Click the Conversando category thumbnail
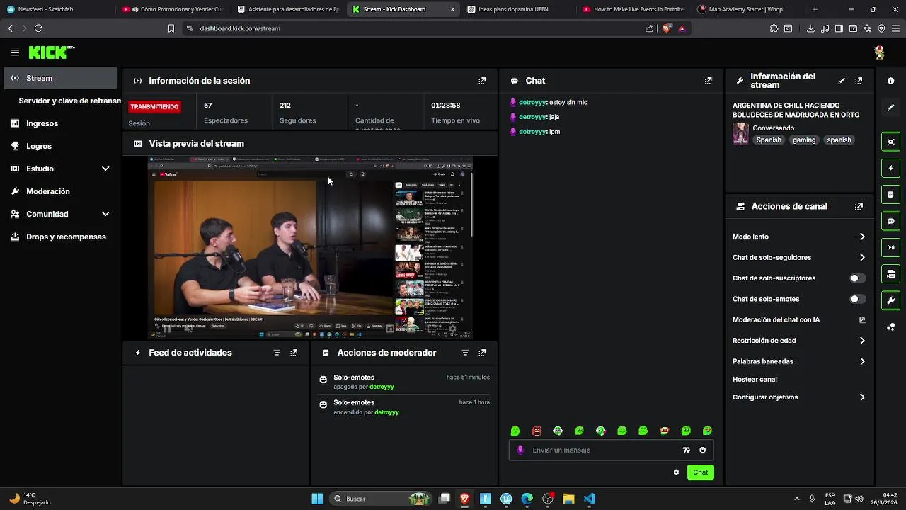This screenshot has width=906, height=510. point(740,134)
